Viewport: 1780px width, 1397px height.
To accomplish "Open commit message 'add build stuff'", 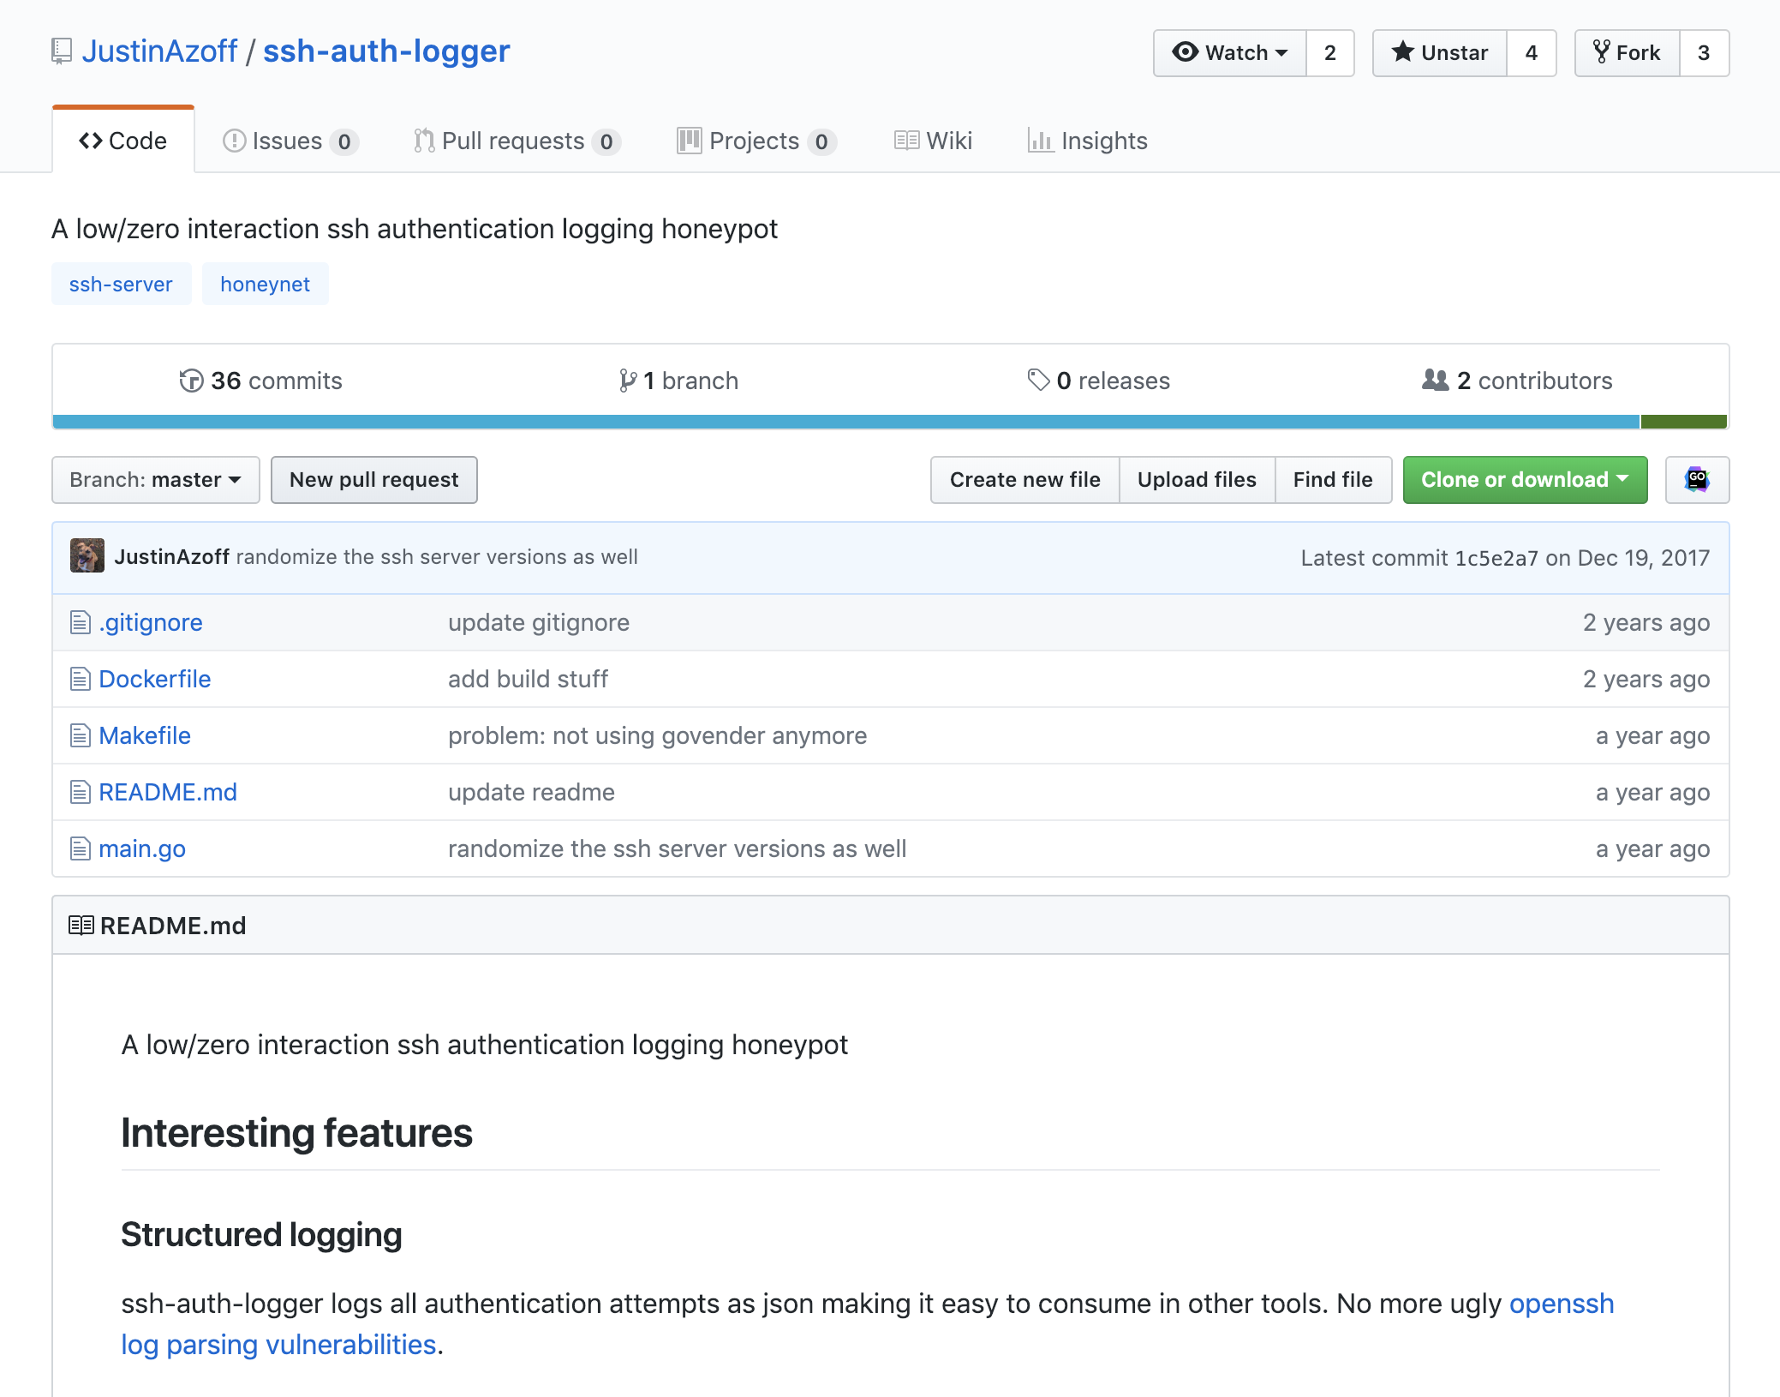I will 529,679.
